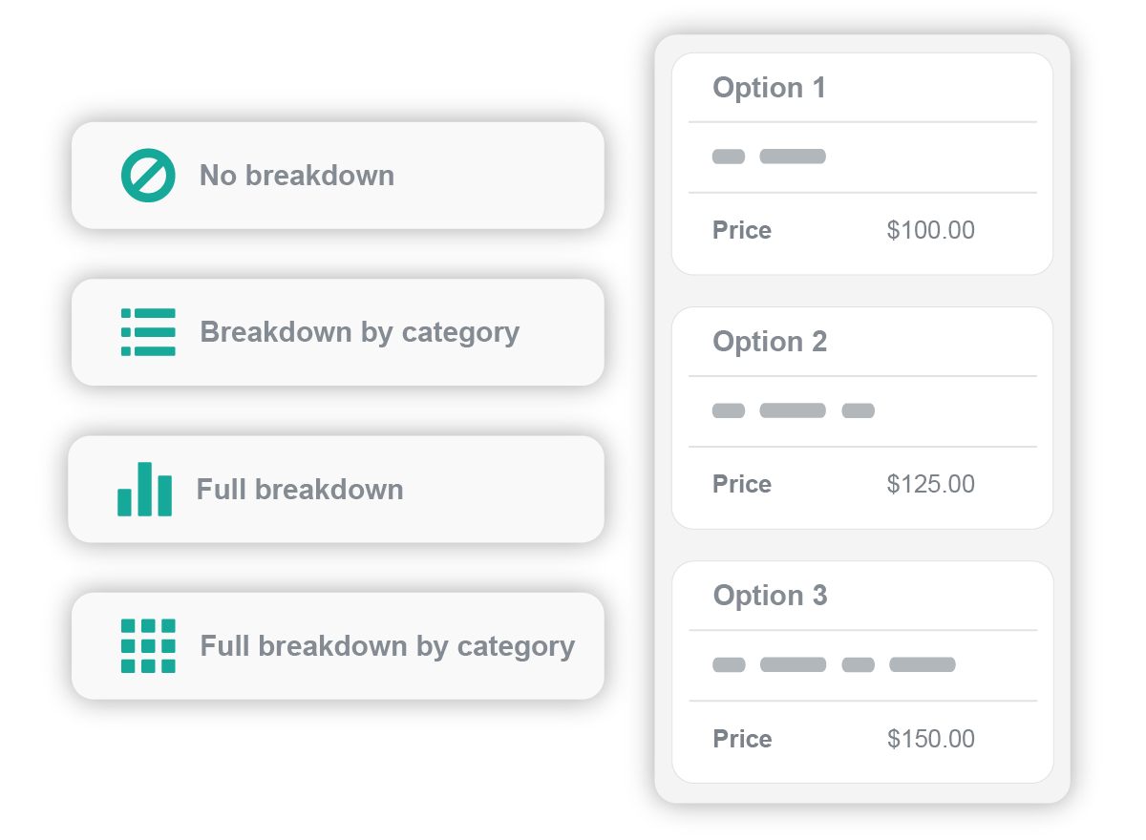Pick Full breakdown by category

[387, 646]
